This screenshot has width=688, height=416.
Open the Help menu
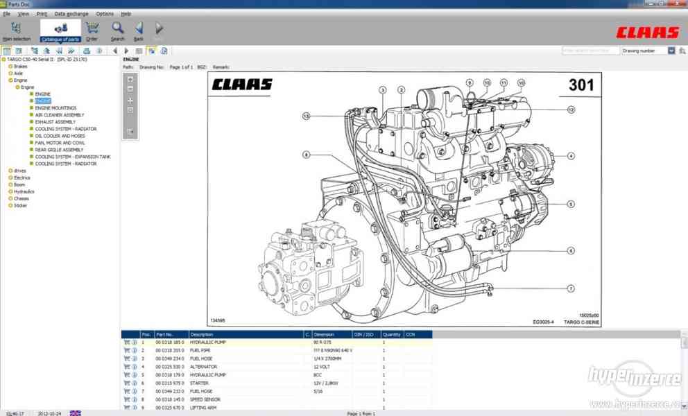point(126,14)
